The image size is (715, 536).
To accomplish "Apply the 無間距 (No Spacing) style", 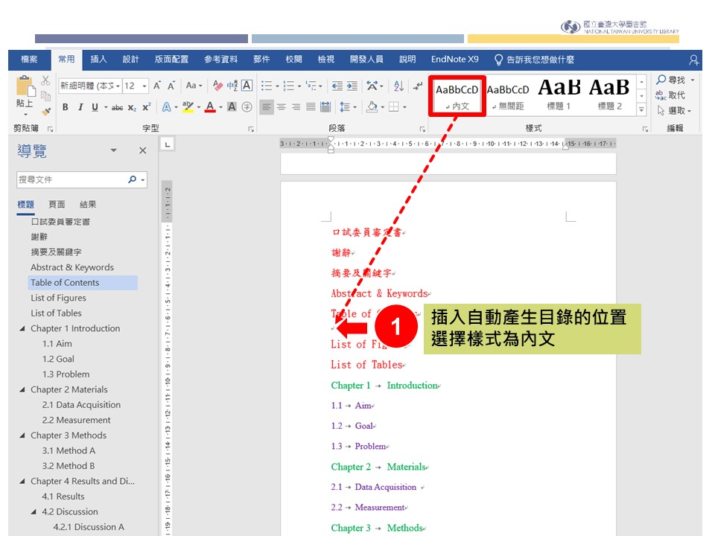I will (x=508, y=96).
